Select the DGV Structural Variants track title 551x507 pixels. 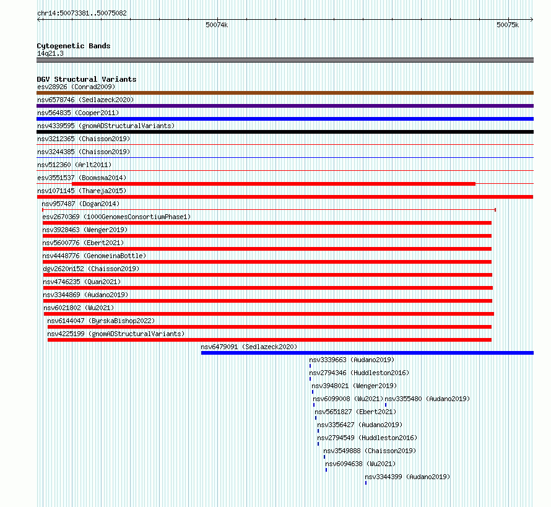tap(87, 79)
